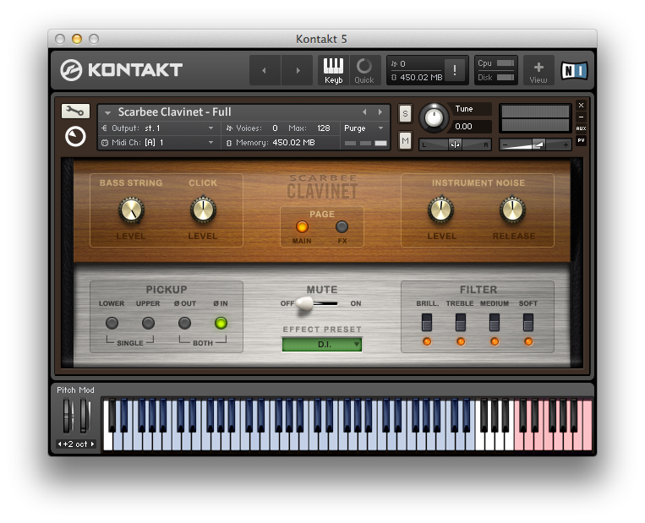Mute the instrument with M button

[x=405, y=141]
